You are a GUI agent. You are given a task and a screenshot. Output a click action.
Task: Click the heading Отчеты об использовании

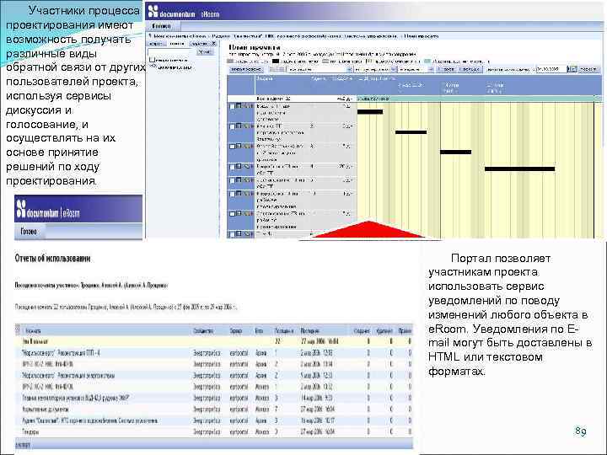[52, 259]
